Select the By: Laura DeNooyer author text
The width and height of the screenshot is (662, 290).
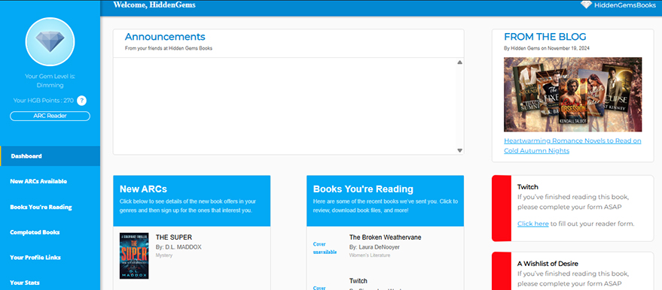(x=374, y=247)
